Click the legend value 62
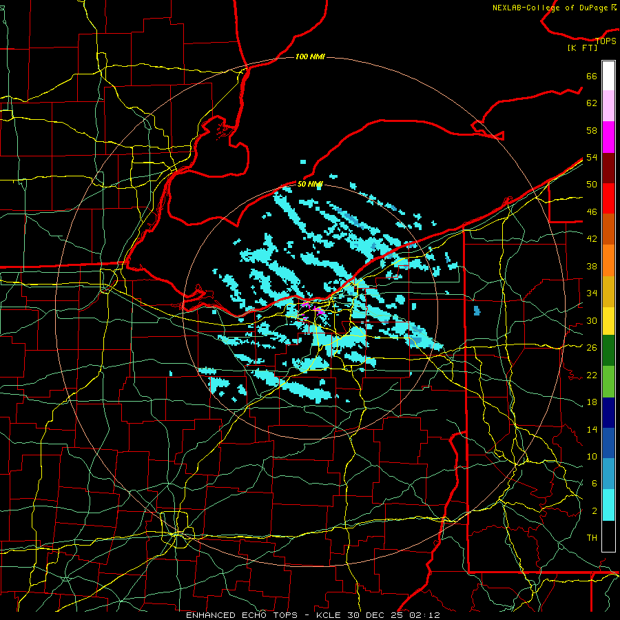Viewport: 620px width, 620px height. 592,103
